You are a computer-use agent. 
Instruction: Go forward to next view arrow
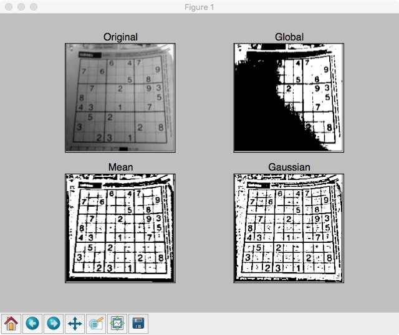(x=54, y=324)
